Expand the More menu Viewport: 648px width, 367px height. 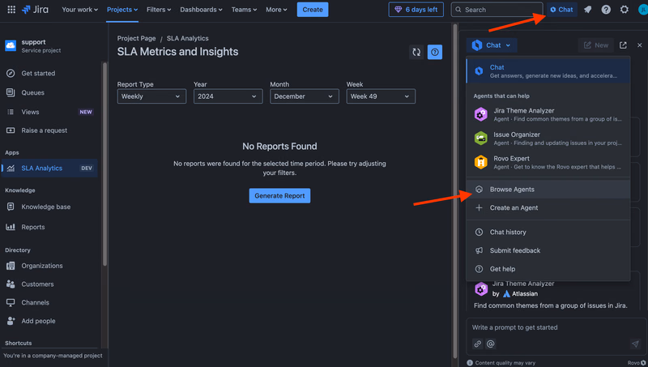(x=276, y=10)
